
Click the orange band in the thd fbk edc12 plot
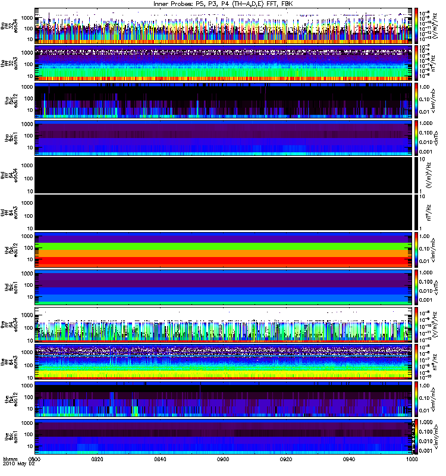pos(223,253)
